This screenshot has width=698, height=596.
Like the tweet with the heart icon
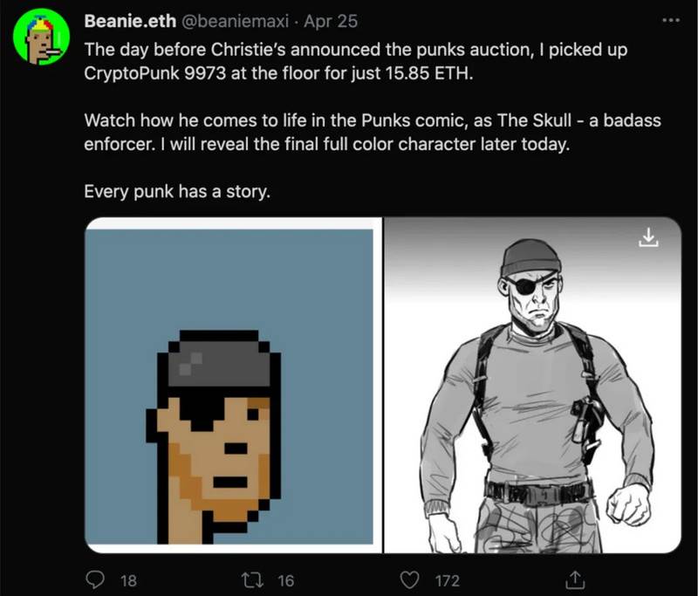tap(409, 580)
